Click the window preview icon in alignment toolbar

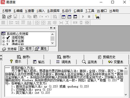pos(3,23)
